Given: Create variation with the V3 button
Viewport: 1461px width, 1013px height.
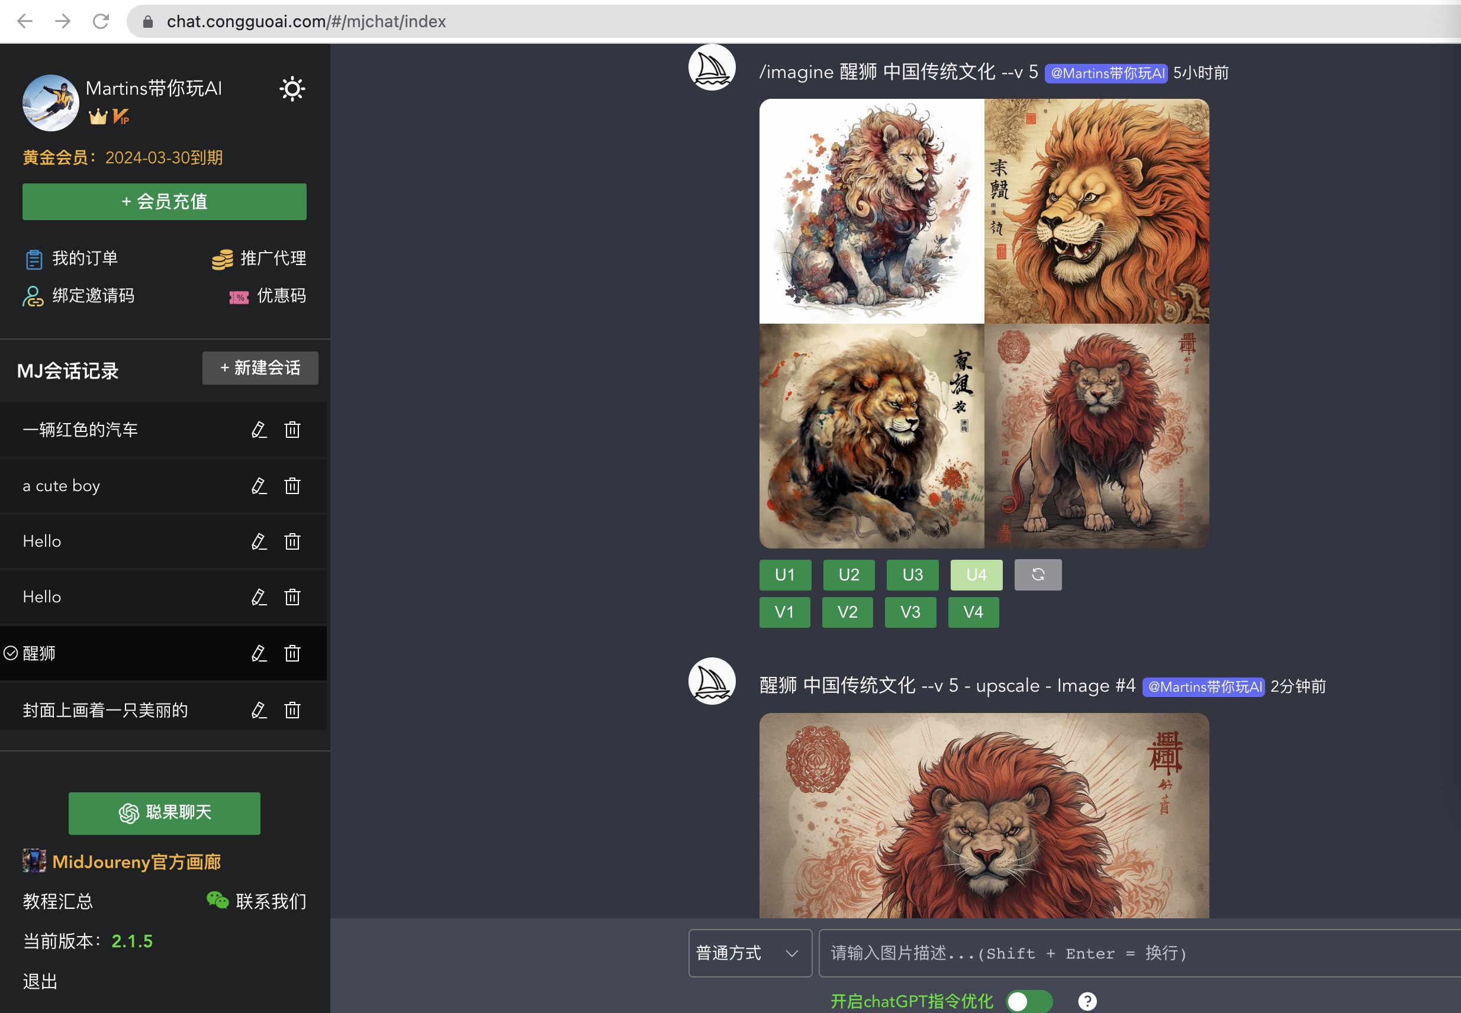Looking at the screenshot, I should click(910, 612).
